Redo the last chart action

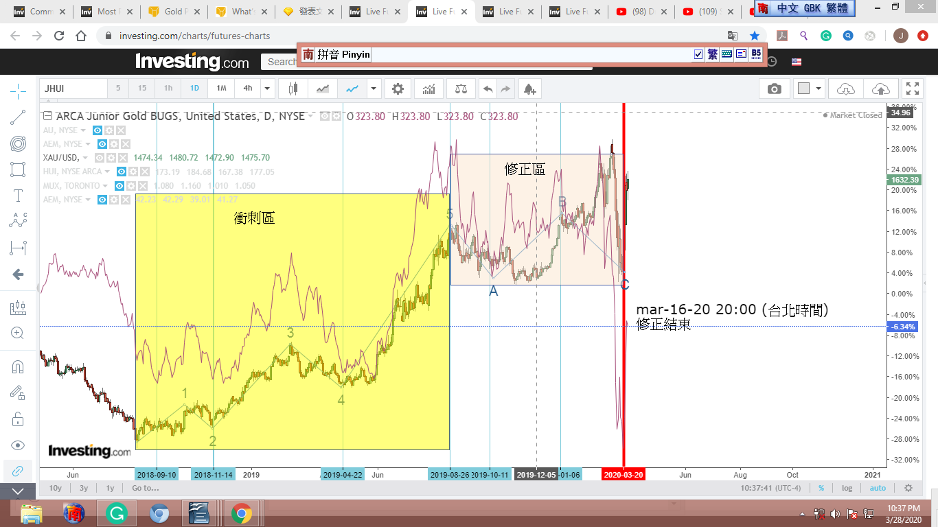pos(505,89)
